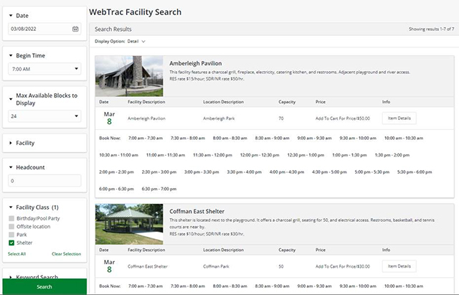Screen dimensions: 459x295
Task: Check the Birthday/Pool Party checkbox
Action: pyautogui.click(x=11, y=218)
